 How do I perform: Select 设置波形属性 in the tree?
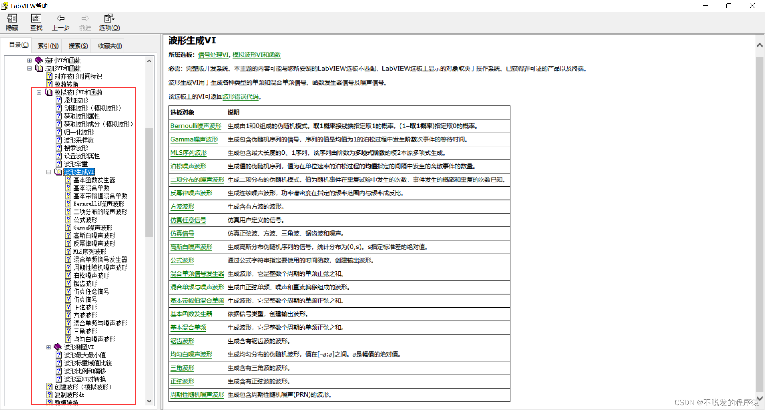click(x=82, y=156)
